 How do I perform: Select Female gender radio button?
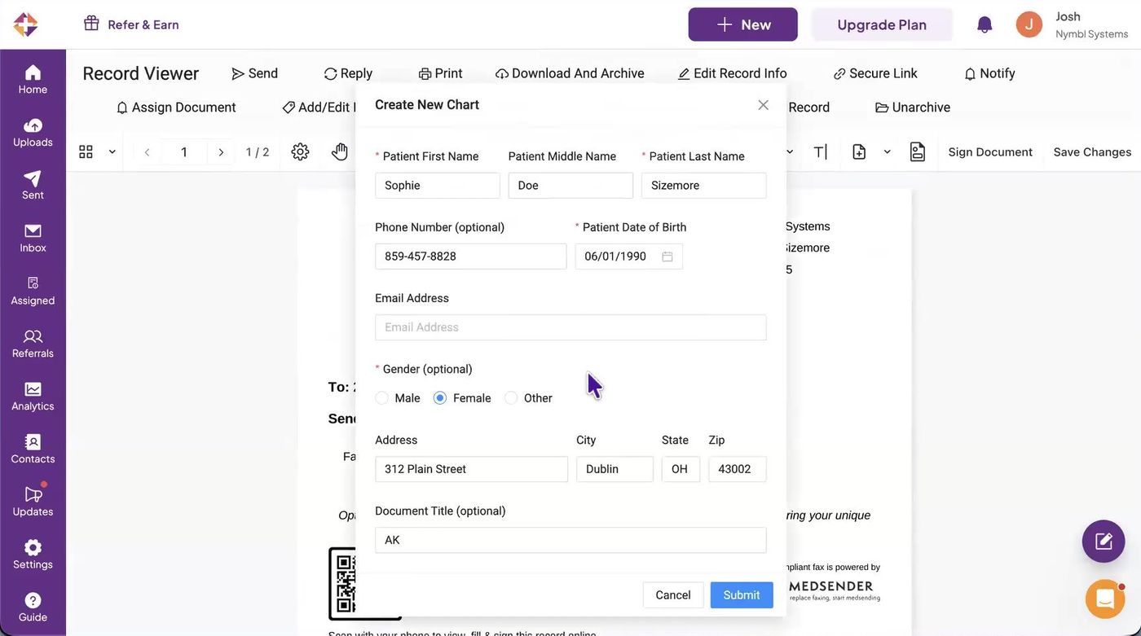[440, 398]
